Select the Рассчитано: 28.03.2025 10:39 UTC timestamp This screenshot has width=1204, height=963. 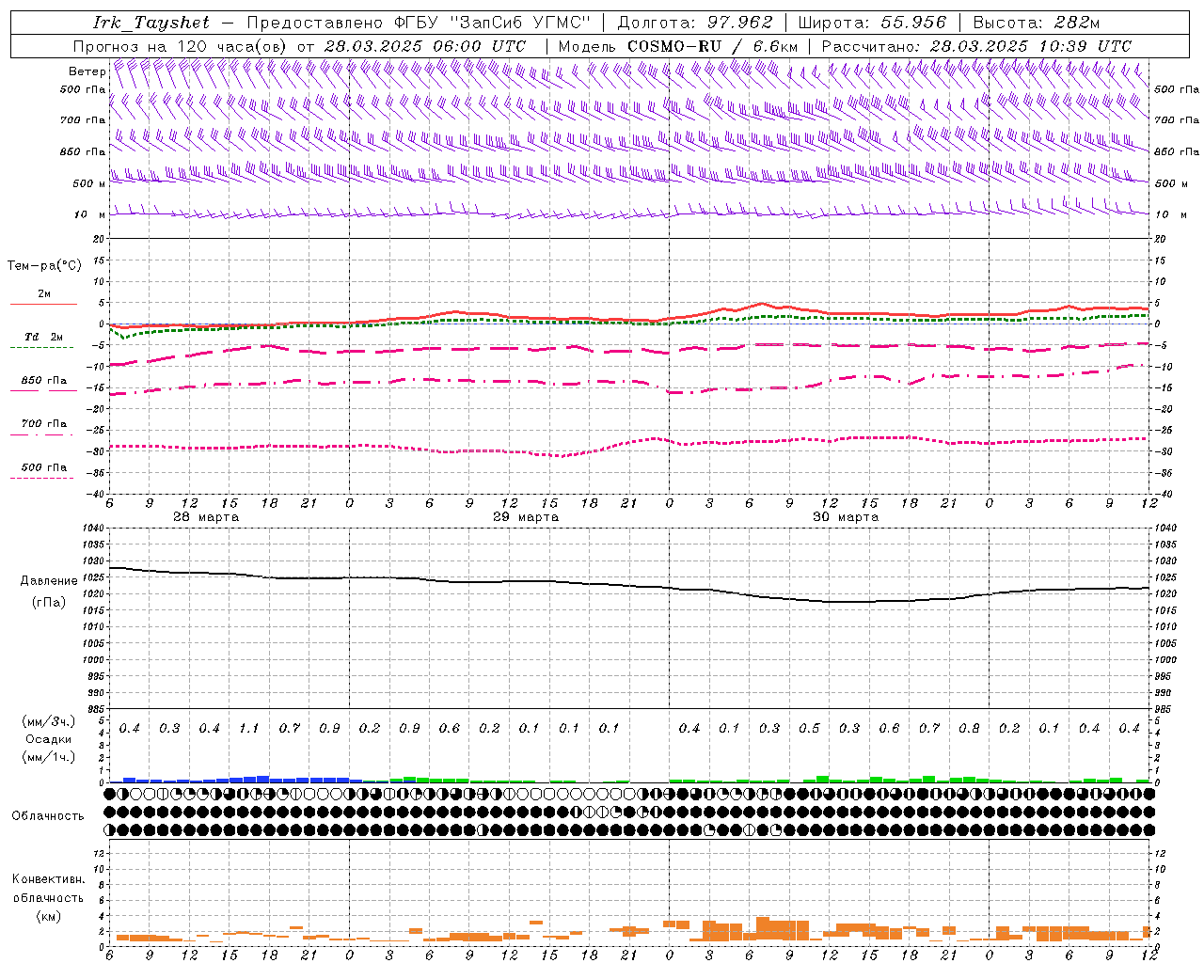(x=976, y=45)
